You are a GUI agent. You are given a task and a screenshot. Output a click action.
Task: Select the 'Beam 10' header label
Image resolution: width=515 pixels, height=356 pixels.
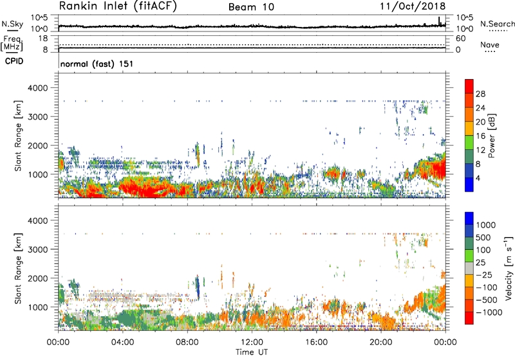point(251,7)
